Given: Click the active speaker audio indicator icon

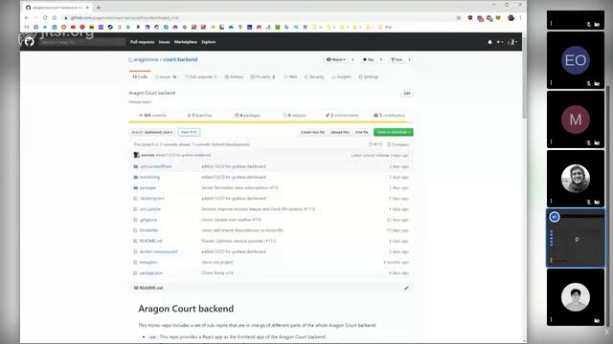Looking at the screenshot, I should click(x=554, y=217).
